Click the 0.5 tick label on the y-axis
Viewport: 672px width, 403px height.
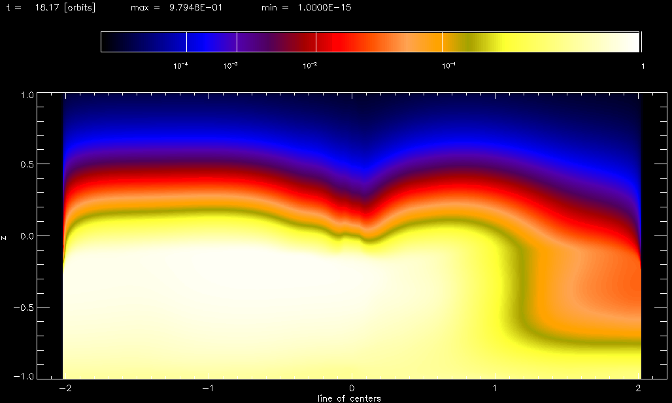pos(26,164)
